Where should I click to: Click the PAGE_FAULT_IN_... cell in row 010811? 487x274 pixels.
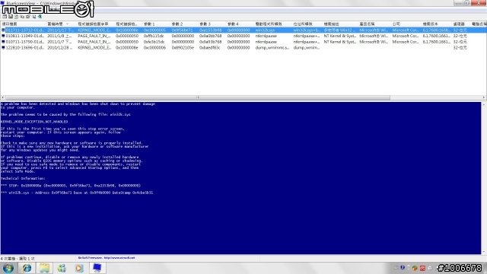click(94, 36)
